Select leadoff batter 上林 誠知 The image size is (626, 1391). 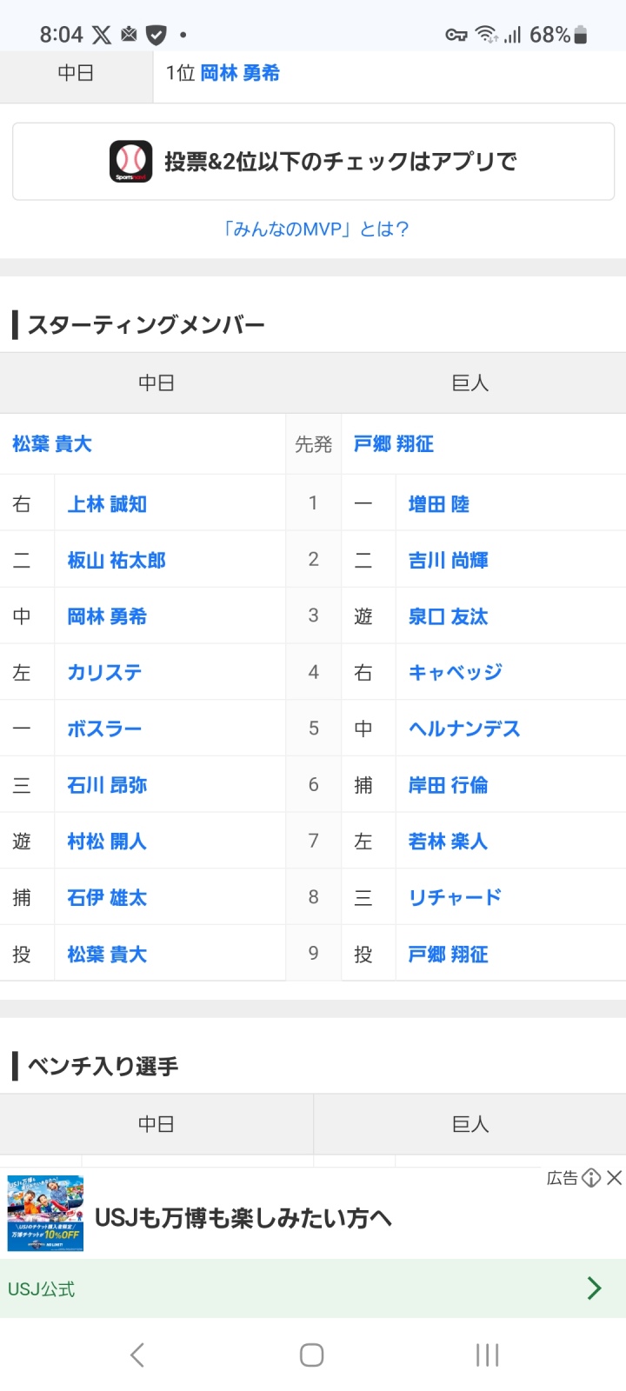point(107,504)
